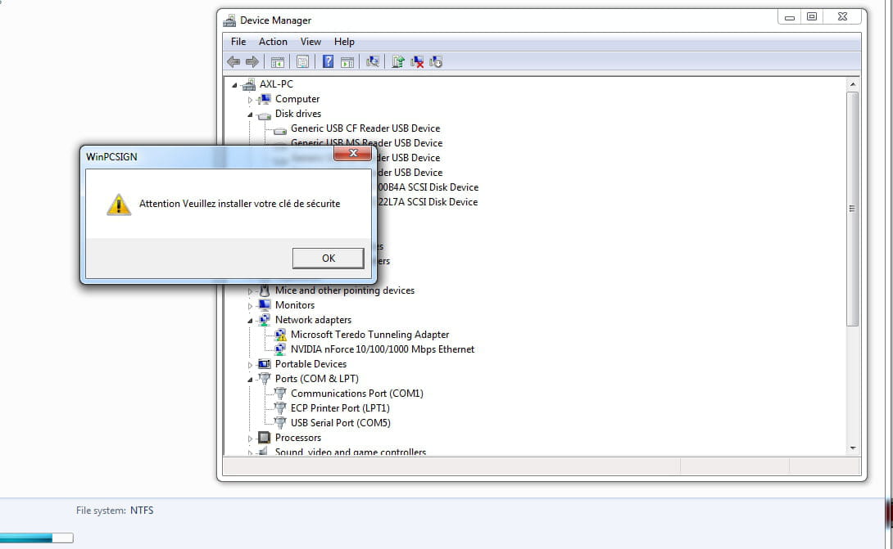Select the Microsoft Teredo Tunneling Adapter

point(369,334)
